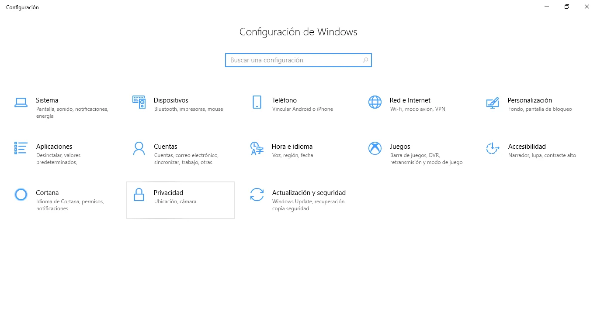597x335 pixels.
Task: Click the Sistema laptop icon
Action: pyautogui.click(x=21, y=102)
